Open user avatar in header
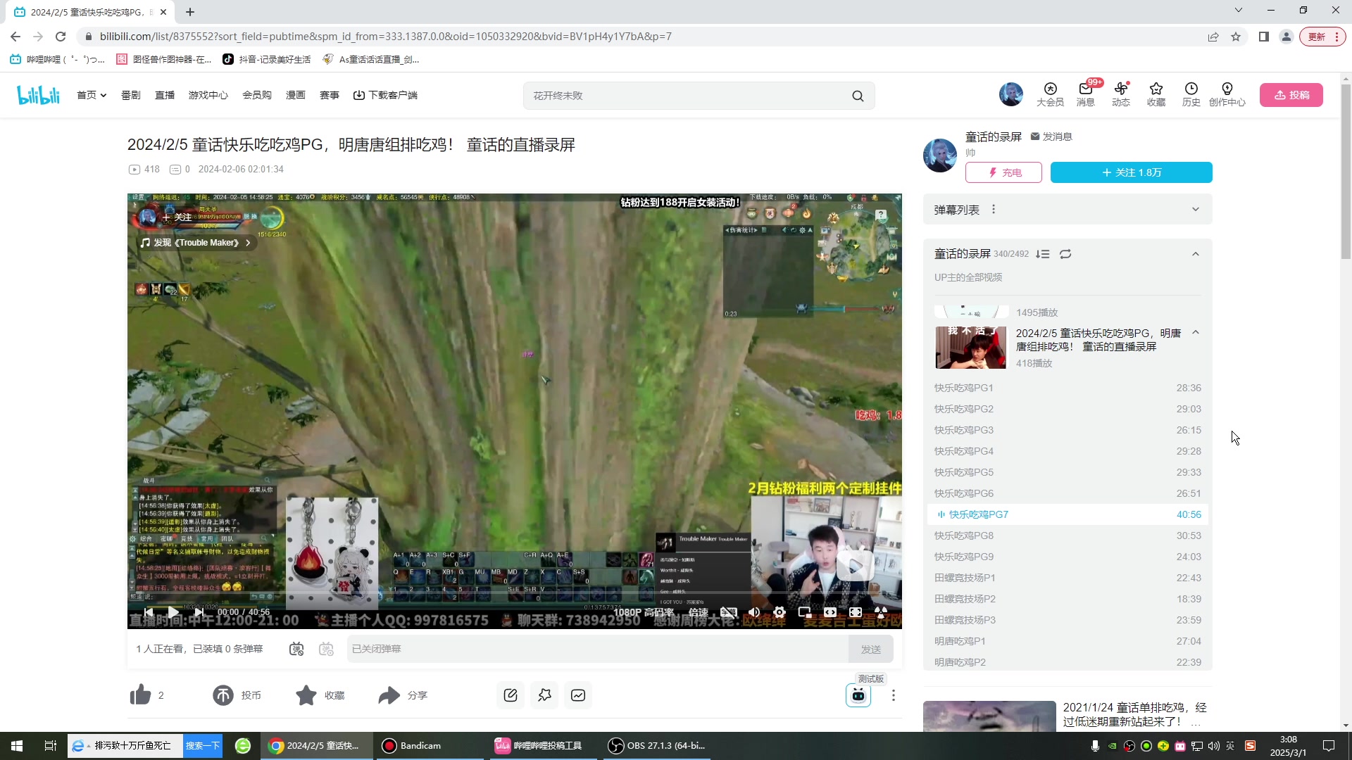Image resolution: width=1352 pixels, height=760 pixels. pyautogui.click(x=1011, y=94)
